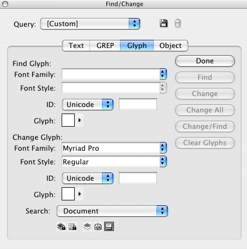Viewport: 247px width, 249px height.
Task: Click the Find Glyph preview box
Action: pyautogui.click(x=68, y=120)
